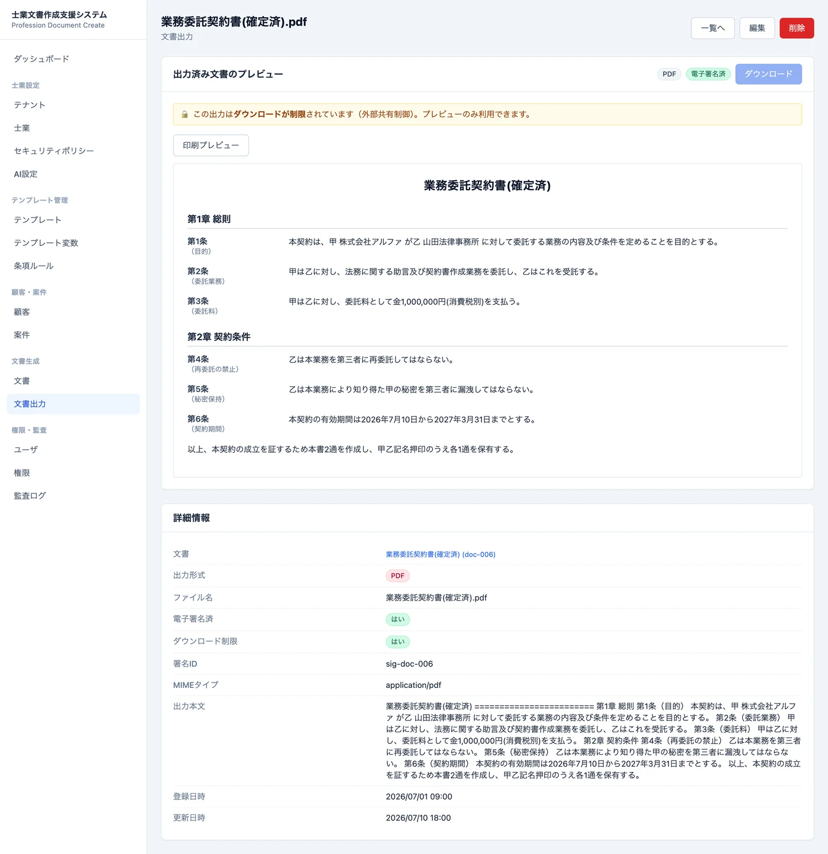
Task: Click the pink PDF badge under 出力形式
Action: click(x=397, y=576)
